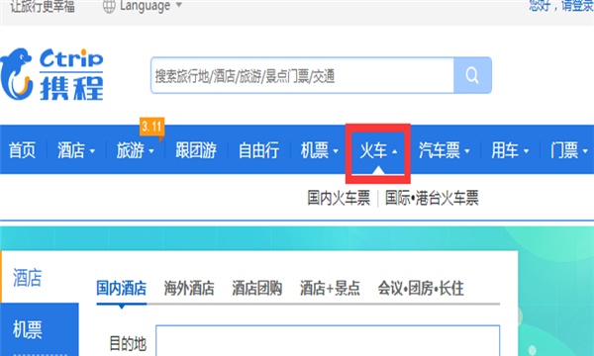Expand the 汽车票 navigation menu
The image size is (594, 356).
tap(445, 150)
